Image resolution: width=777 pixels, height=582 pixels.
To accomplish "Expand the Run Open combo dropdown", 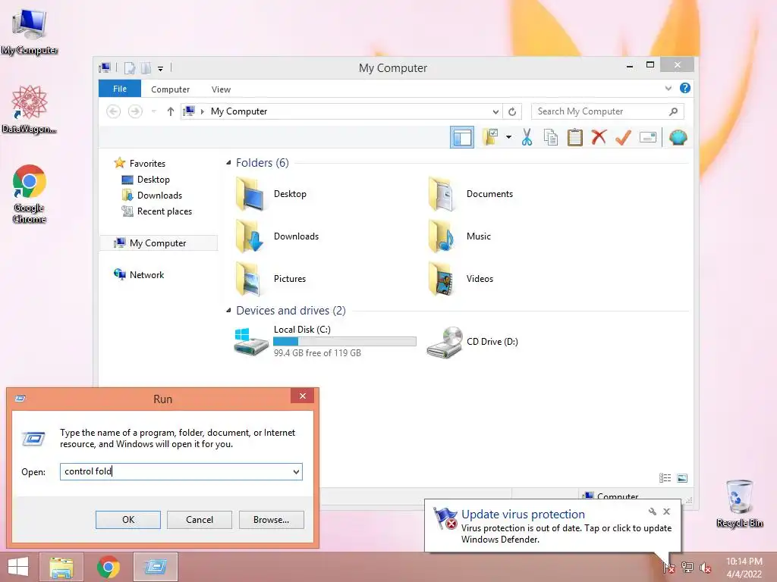I will [x=296, y=471].
